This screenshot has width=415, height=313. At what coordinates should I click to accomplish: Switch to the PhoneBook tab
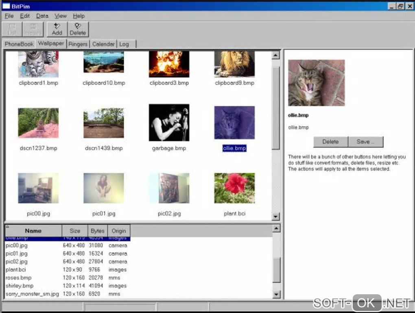(19, 44)
